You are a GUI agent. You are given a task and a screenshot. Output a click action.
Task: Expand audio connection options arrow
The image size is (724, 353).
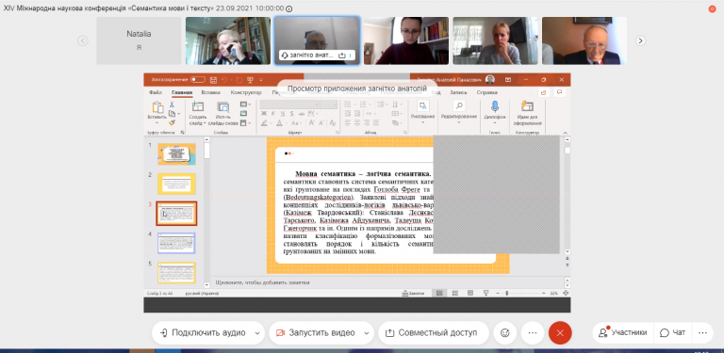click(x=257, y=333)
